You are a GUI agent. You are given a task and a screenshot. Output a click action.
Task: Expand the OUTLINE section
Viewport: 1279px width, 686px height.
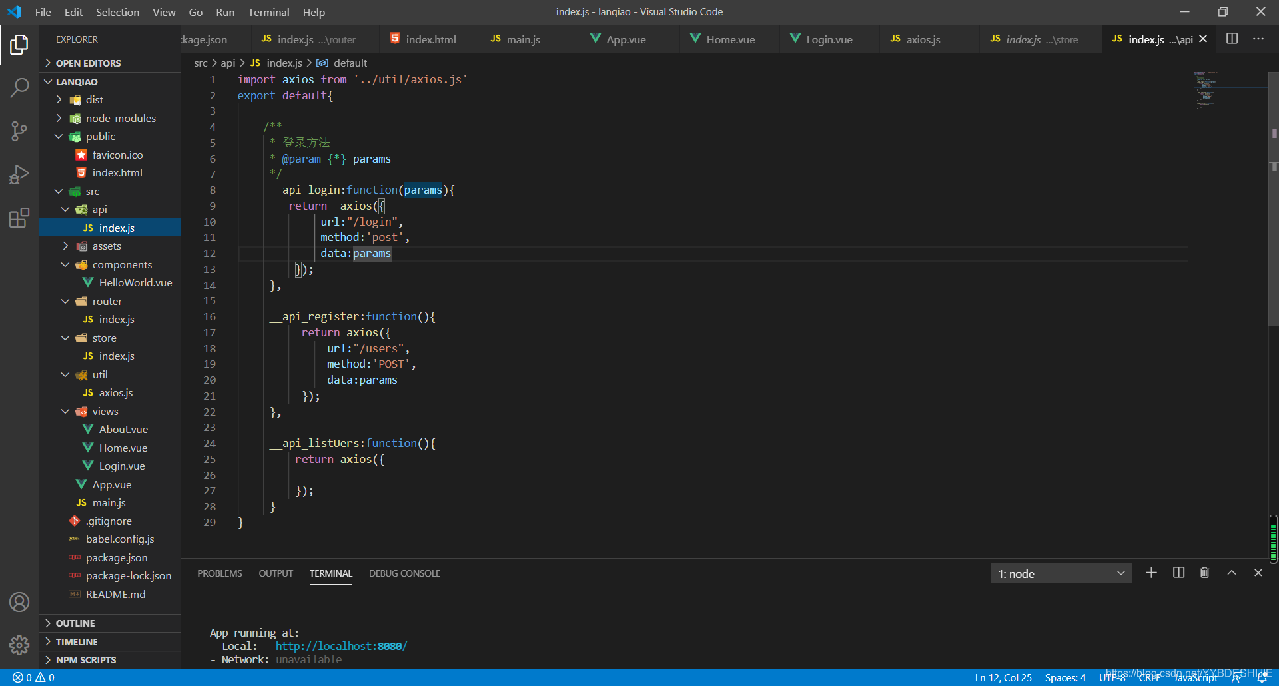point(75,623)
